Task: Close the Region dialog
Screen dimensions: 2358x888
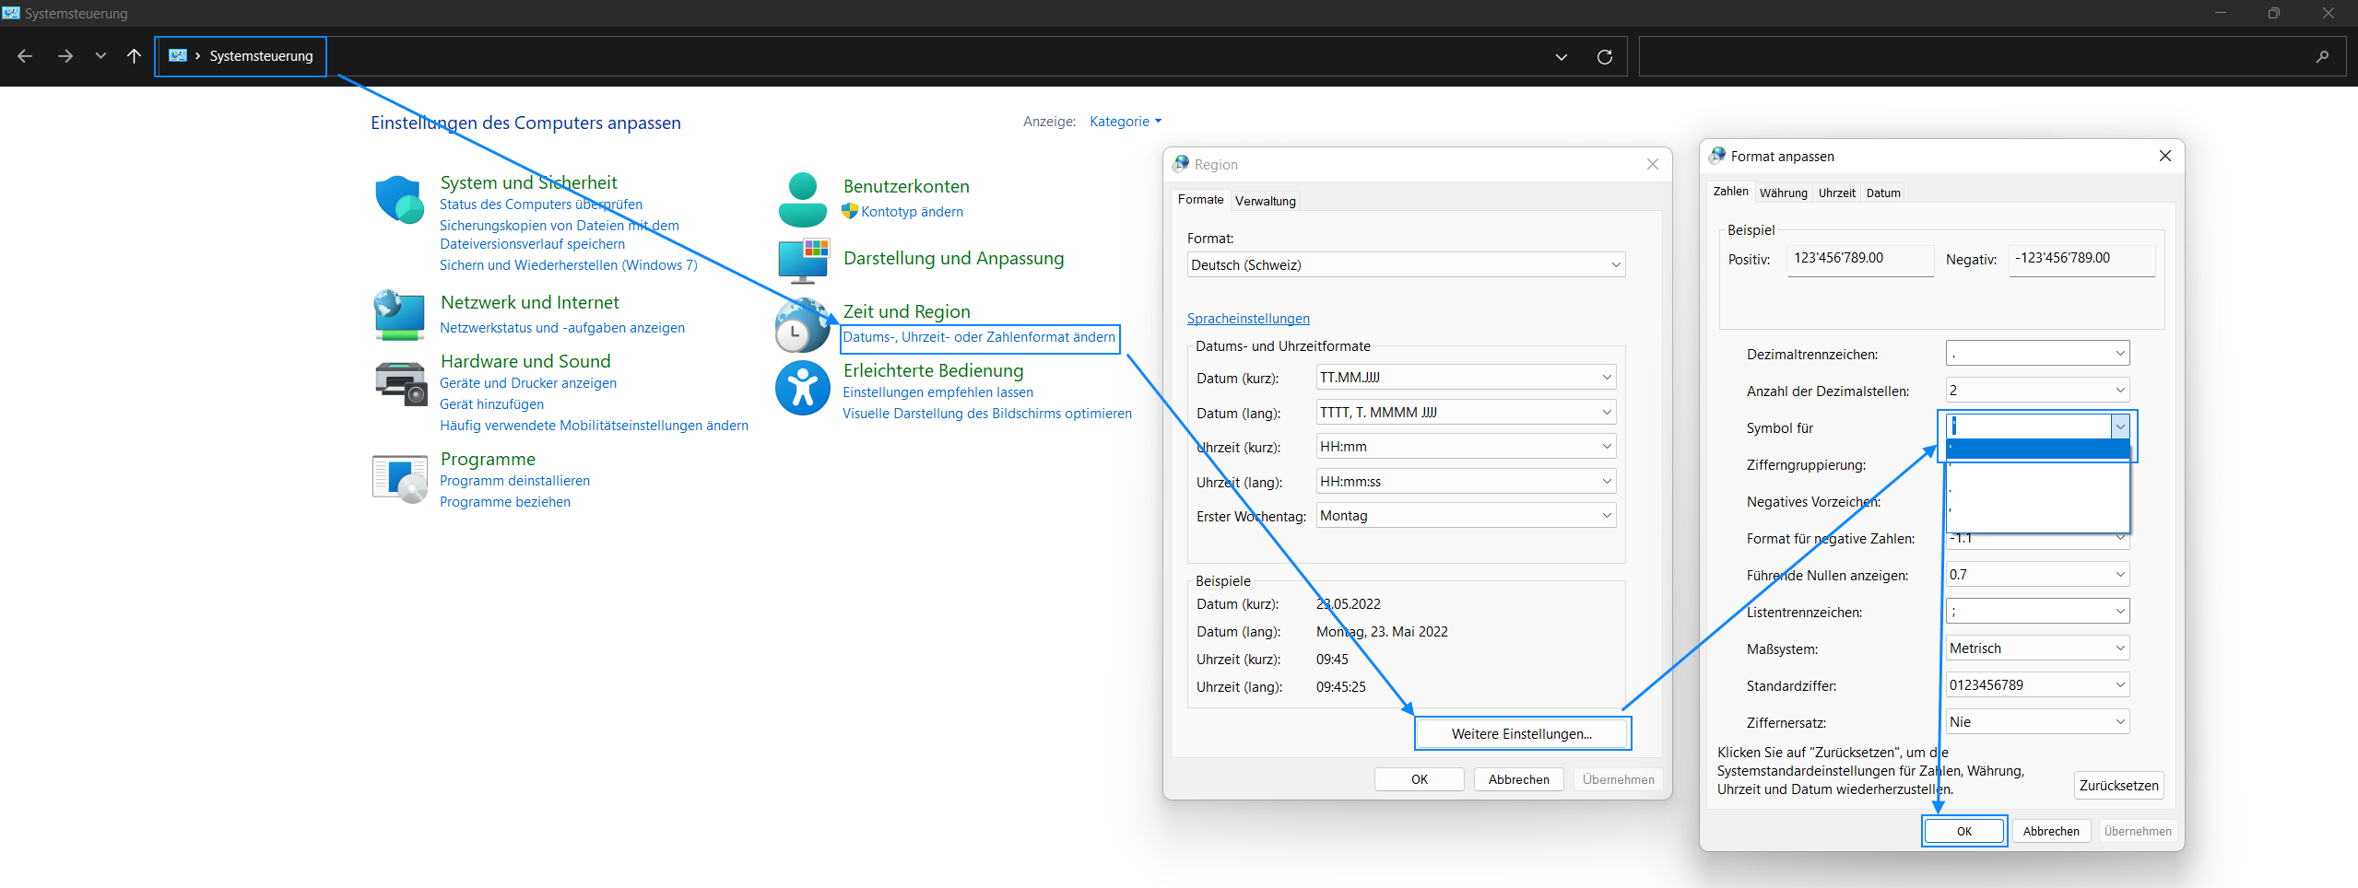Action: [x=1653, y=164]
